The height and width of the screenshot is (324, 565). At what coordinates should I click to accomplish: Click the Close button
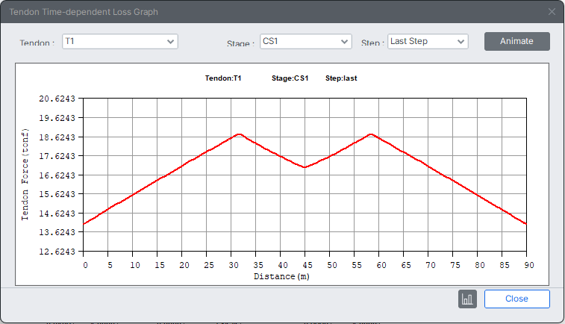coord(516,299)
